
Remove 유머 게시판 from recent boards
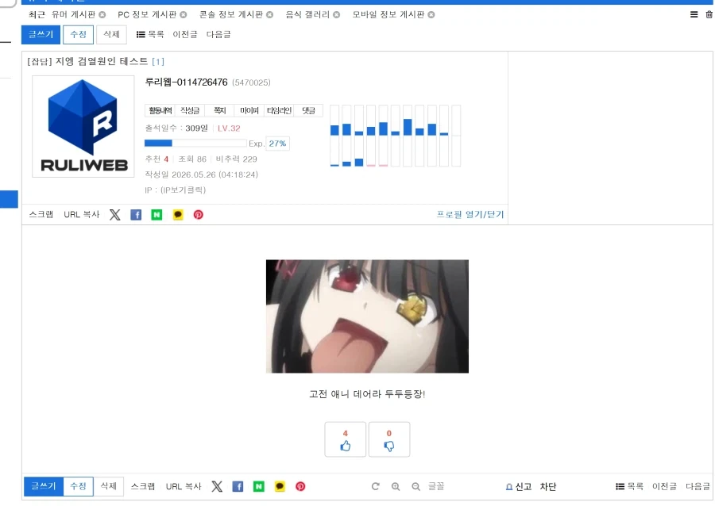pos(102,14)
